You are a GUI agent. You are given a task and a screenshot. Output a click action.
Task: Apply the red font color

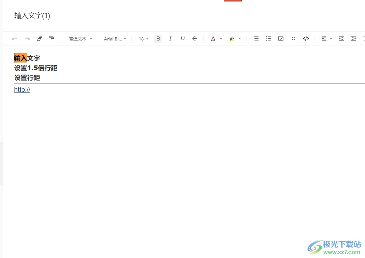(213, 39)
